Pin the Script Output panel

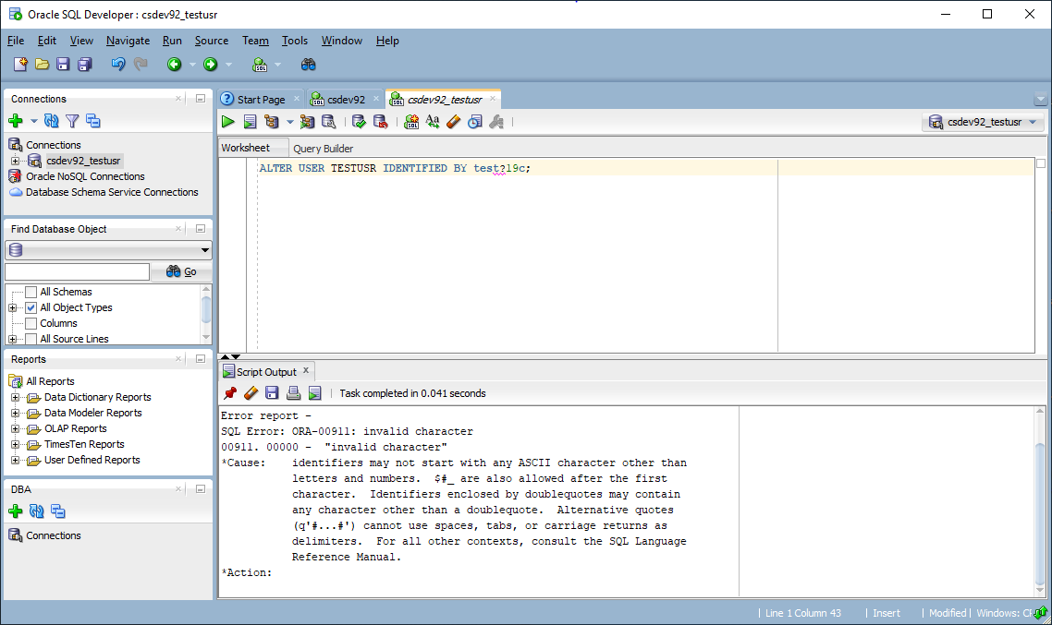pos(230,393)
